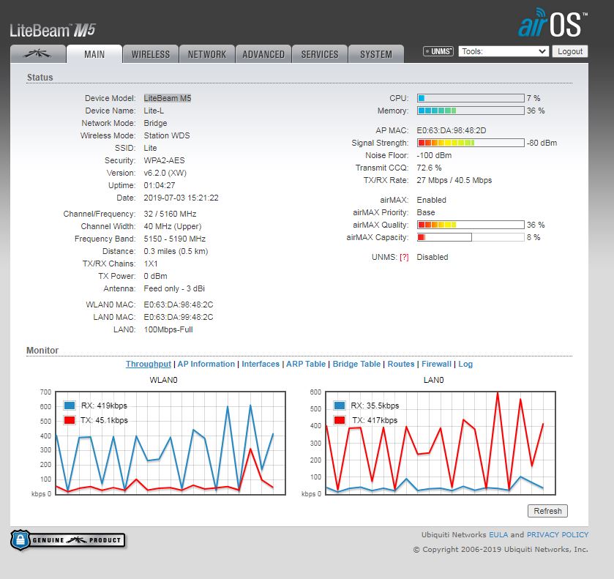
Task: Open the Routes link
Action: tap(401, 364)
